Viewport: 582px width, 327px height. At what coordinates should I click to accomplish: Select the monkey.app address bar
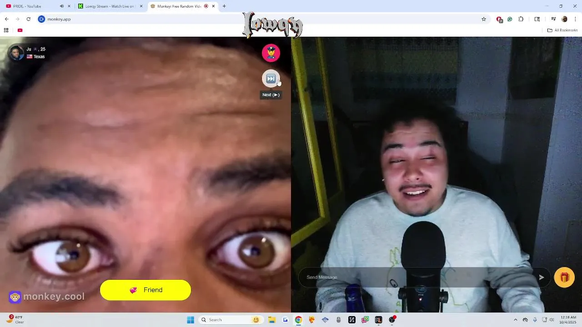(264, 19)
